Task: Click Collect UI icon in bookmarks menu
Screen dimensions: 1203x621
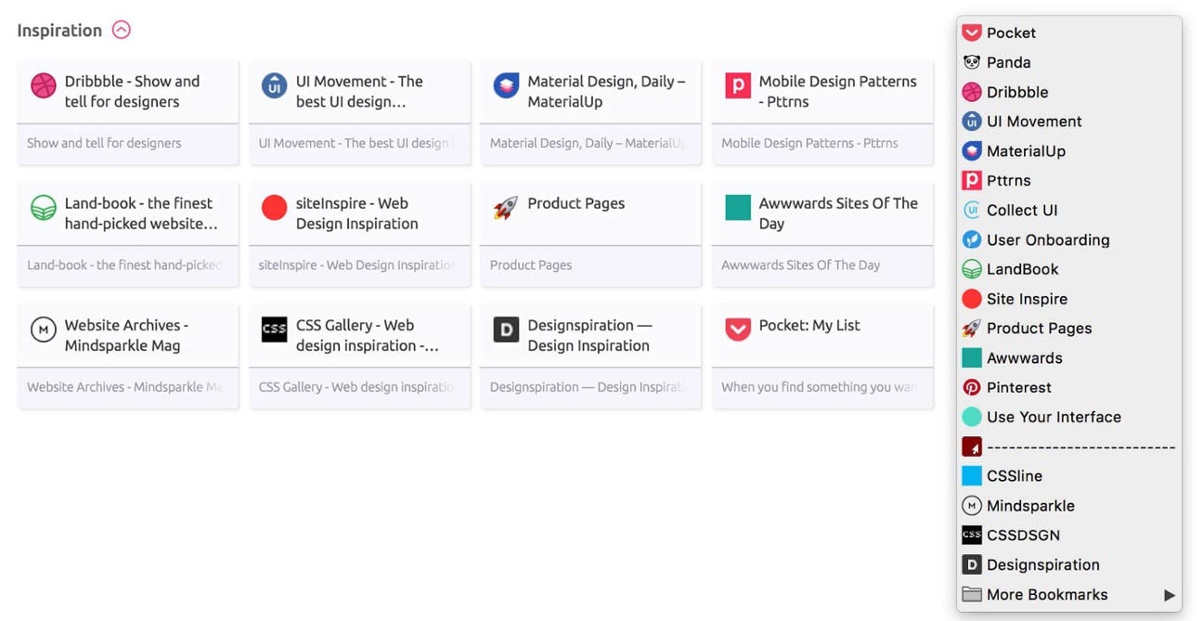Action: 972,211
